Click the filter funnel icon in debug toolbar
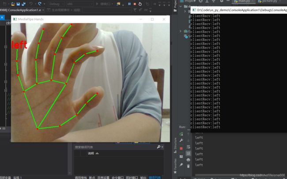 point(135,10)
